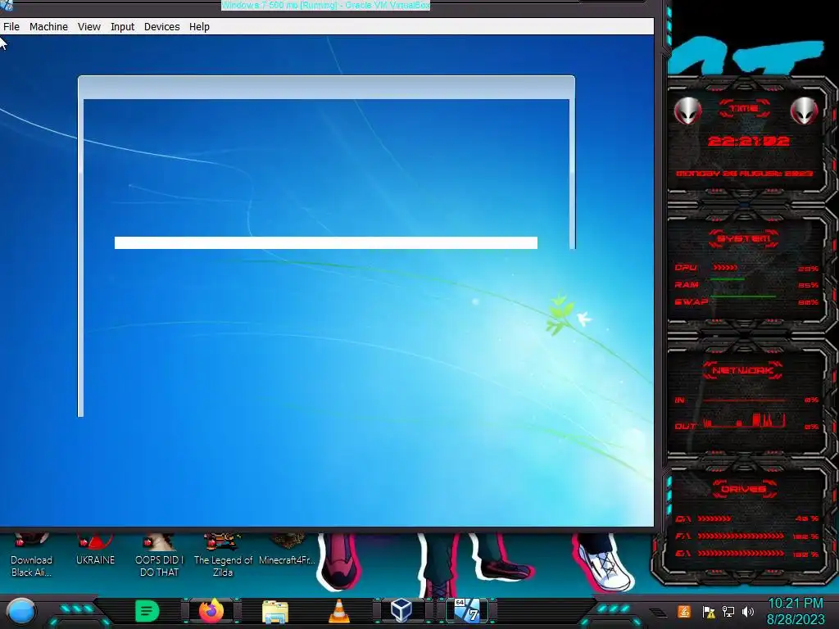Click the date Monday 28 August 2023
Image resolution: width=839 pixels, height=629 pixels.
click(x=744, y=174)
